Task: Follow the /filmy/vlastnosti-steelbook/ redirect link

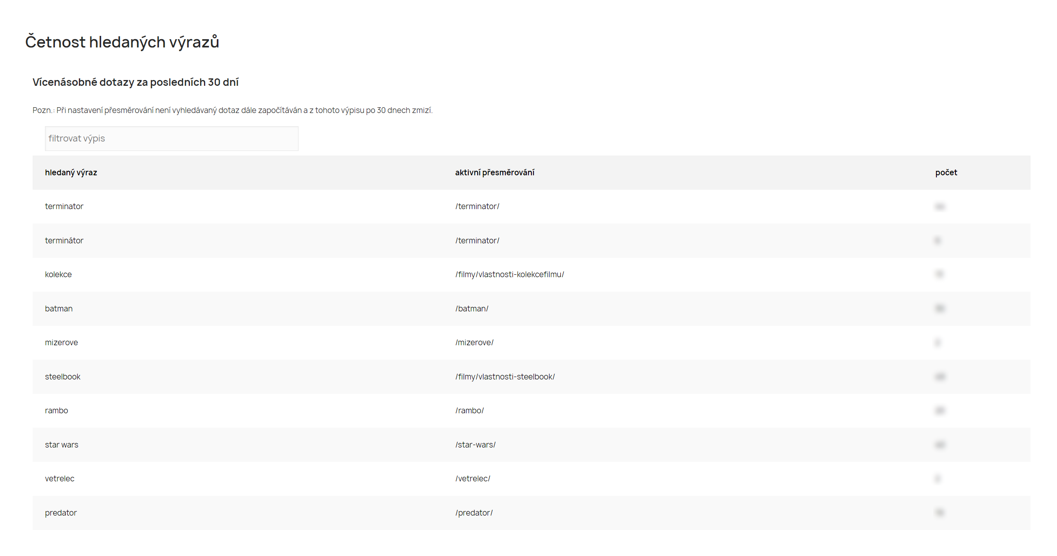Action: point(505,377)
